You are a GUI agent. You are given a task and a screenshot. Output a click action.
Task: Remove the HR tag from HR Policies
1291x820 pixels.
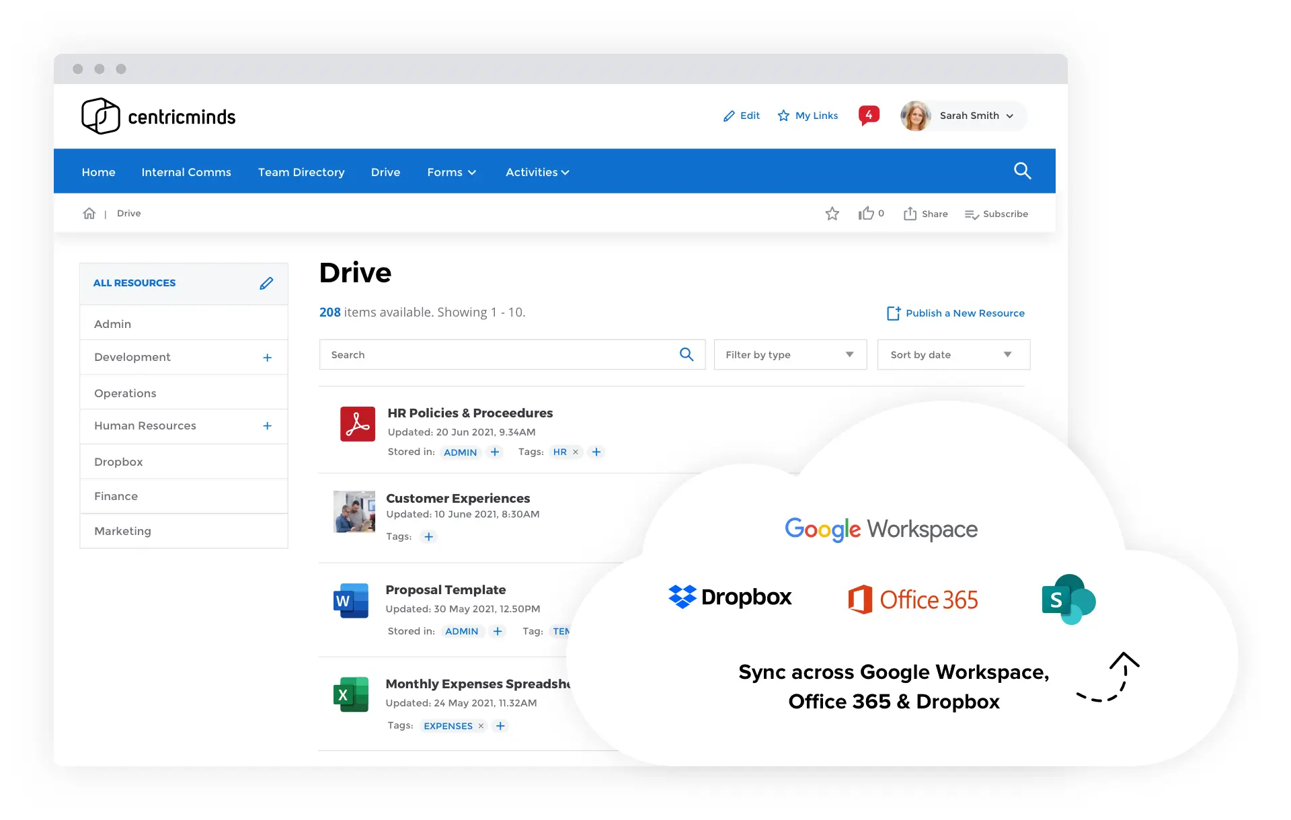pyautogui.click(x=576, y=452)
